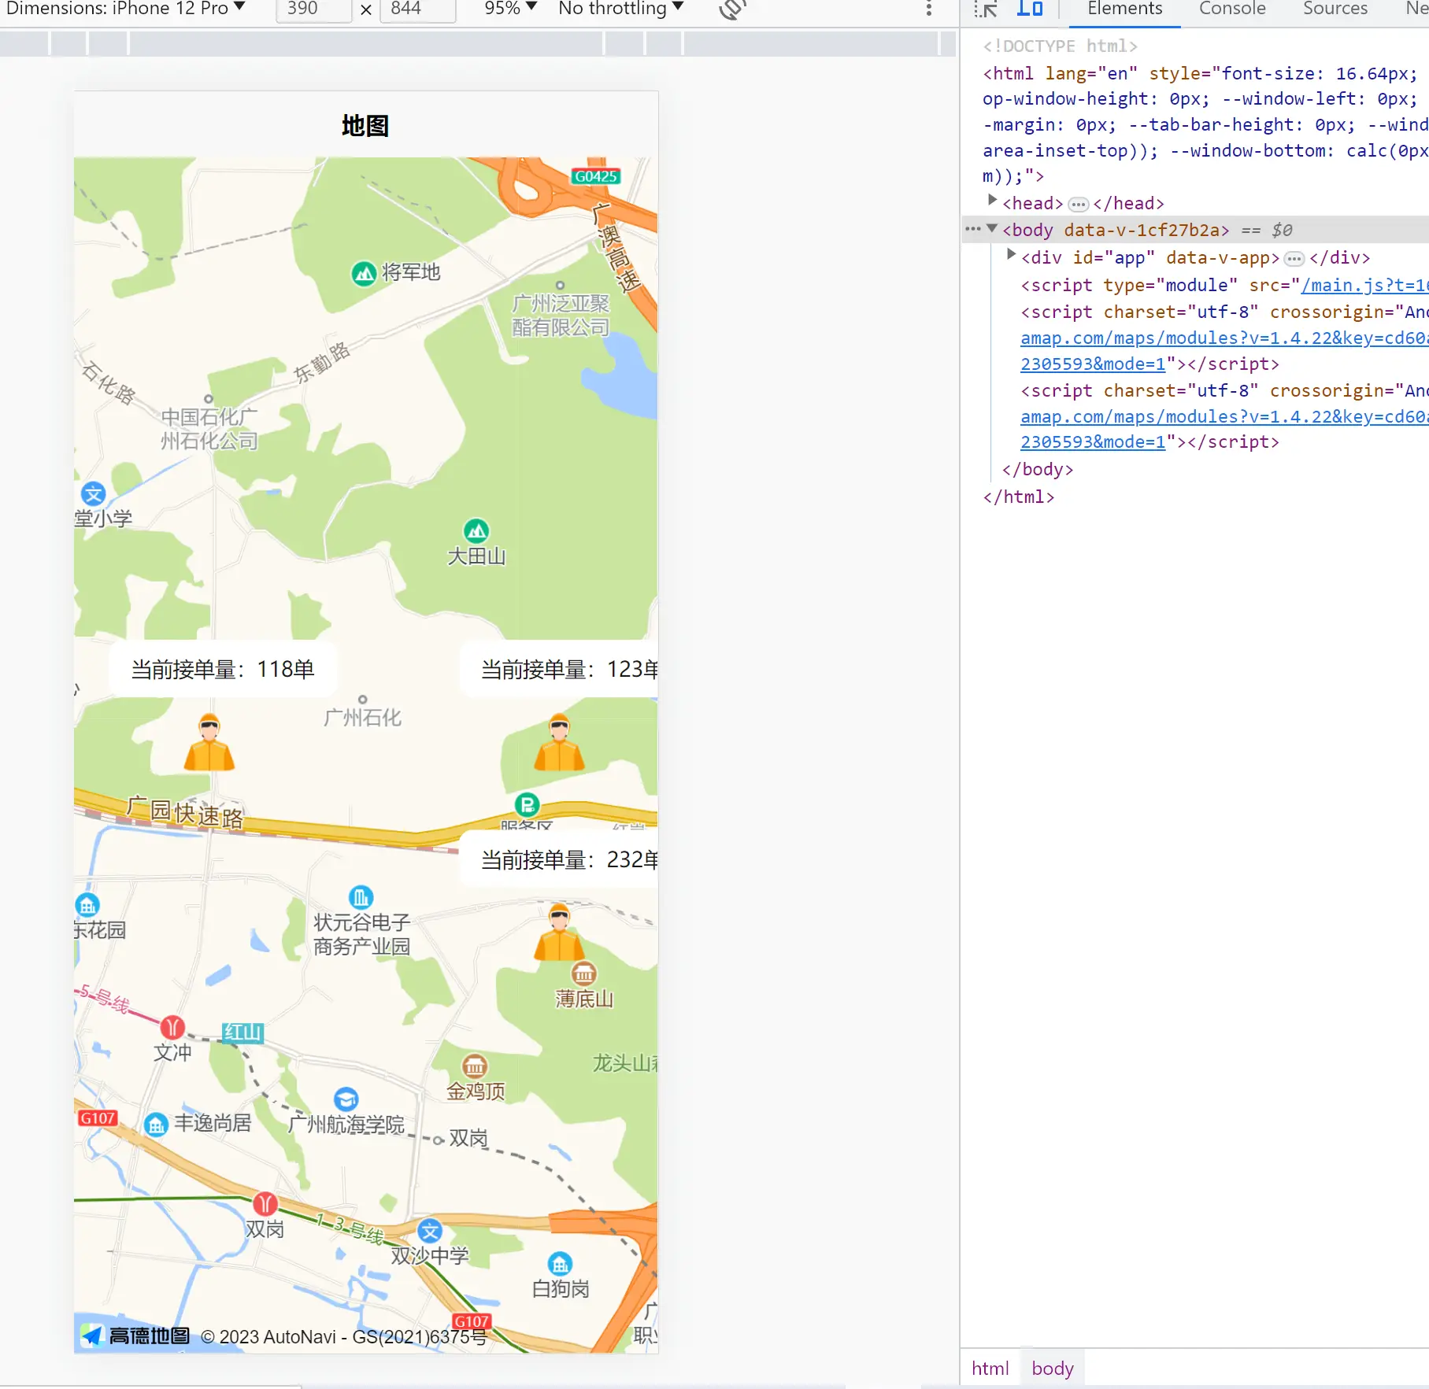The image size is (1429, 1389).
Task: Click the width field showing 390
Action: point(313,9)
